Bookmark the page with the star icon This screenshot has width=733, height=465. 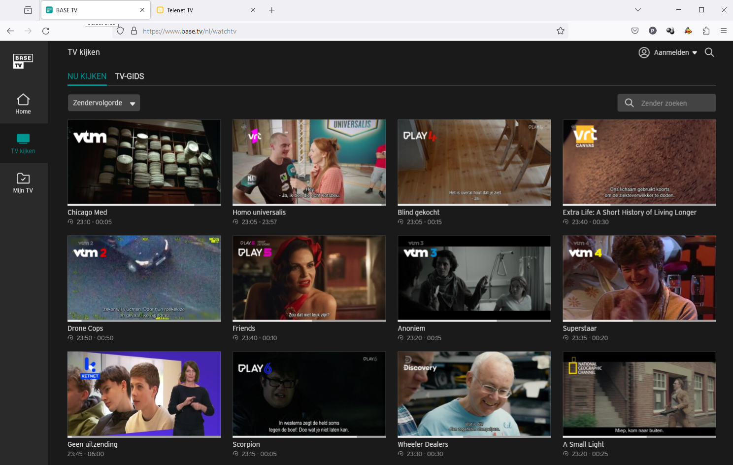click(x=560, y=31)
